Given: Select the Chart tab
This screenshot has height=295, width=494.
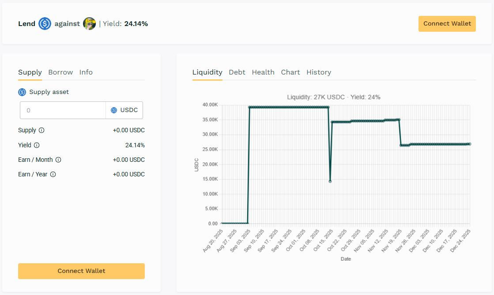Looking at the screenshot, I should click(290, 72).
